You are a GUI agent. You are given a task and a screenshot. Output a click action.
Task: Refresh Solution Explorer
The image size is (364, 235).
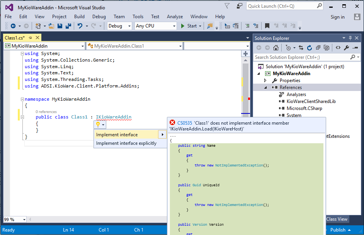click(x=310, y=48)
